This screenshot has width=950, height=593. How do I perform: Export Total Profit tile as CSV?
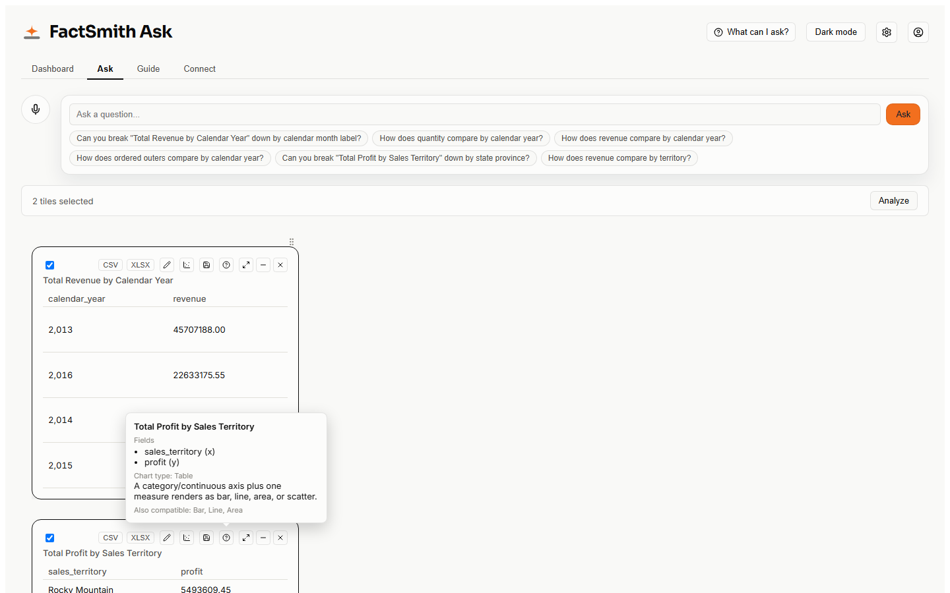coord(111,538)
